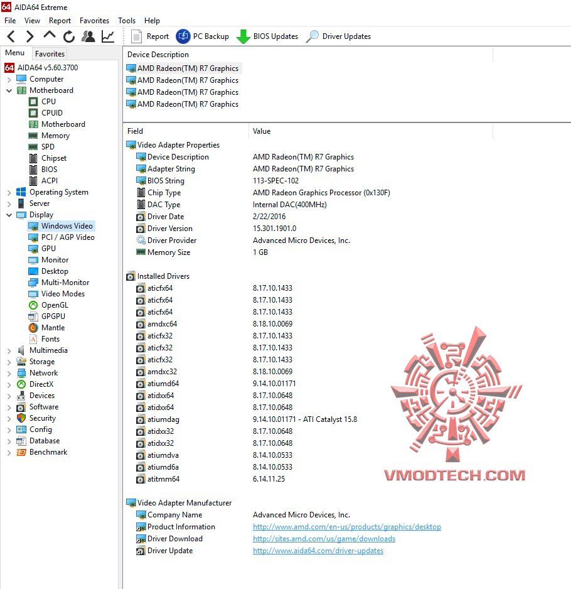The height and width of the screenshot is (589, 571).
Task: Select the Video Modes tree icon
Action: tap(33, 294)
